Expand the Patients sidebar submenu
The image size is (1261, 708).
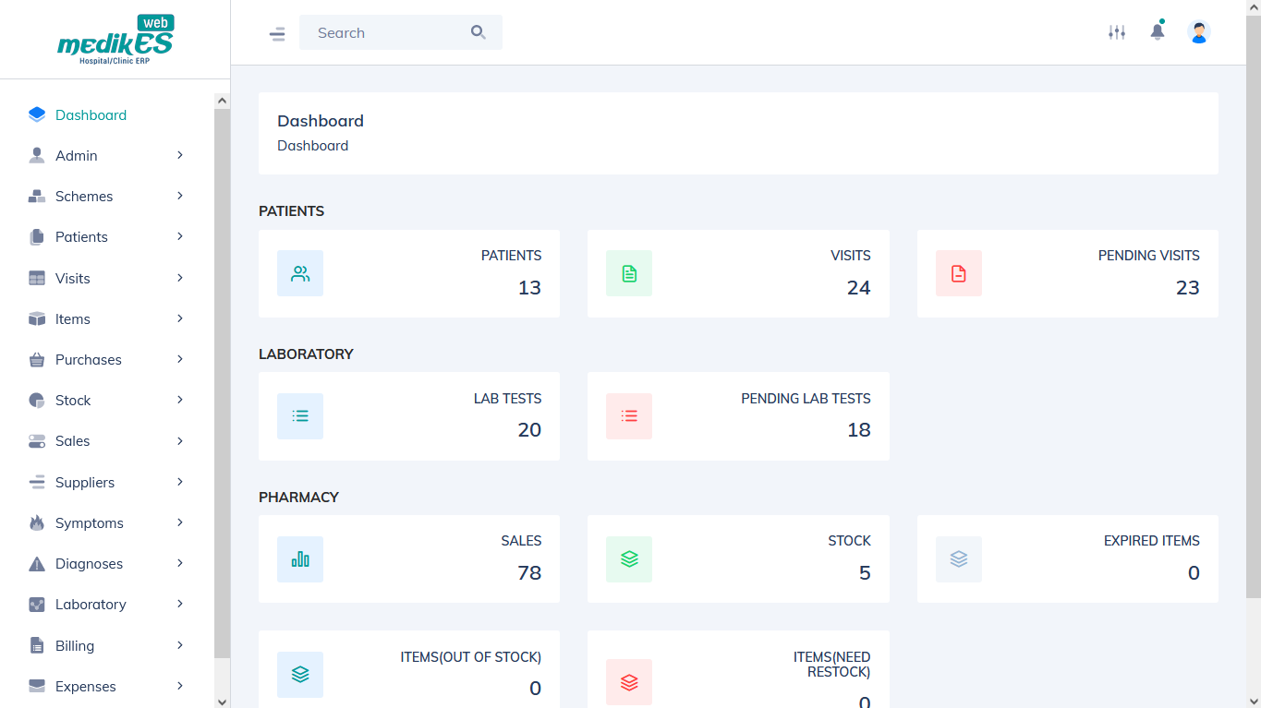[106, 237]
